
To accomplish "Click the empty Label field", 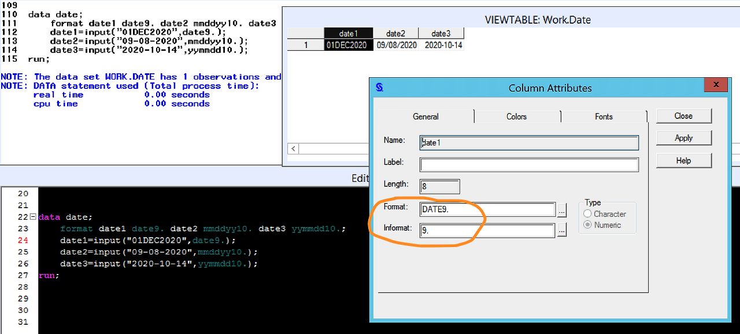I will click(x=528, y=164).
